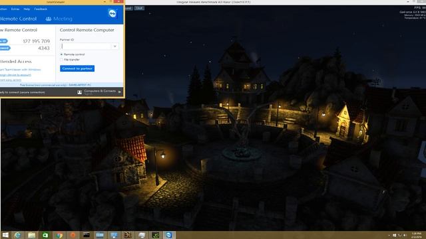Screen dimensions: 426x239
Task: Click the Control Remote Computer heading
Action: (x=87, y=30)
